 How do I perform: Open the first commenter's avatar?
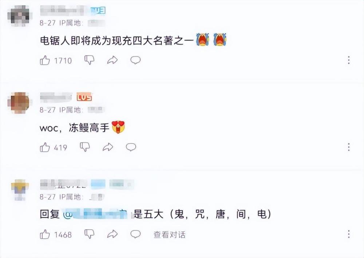tap(20, 16)
